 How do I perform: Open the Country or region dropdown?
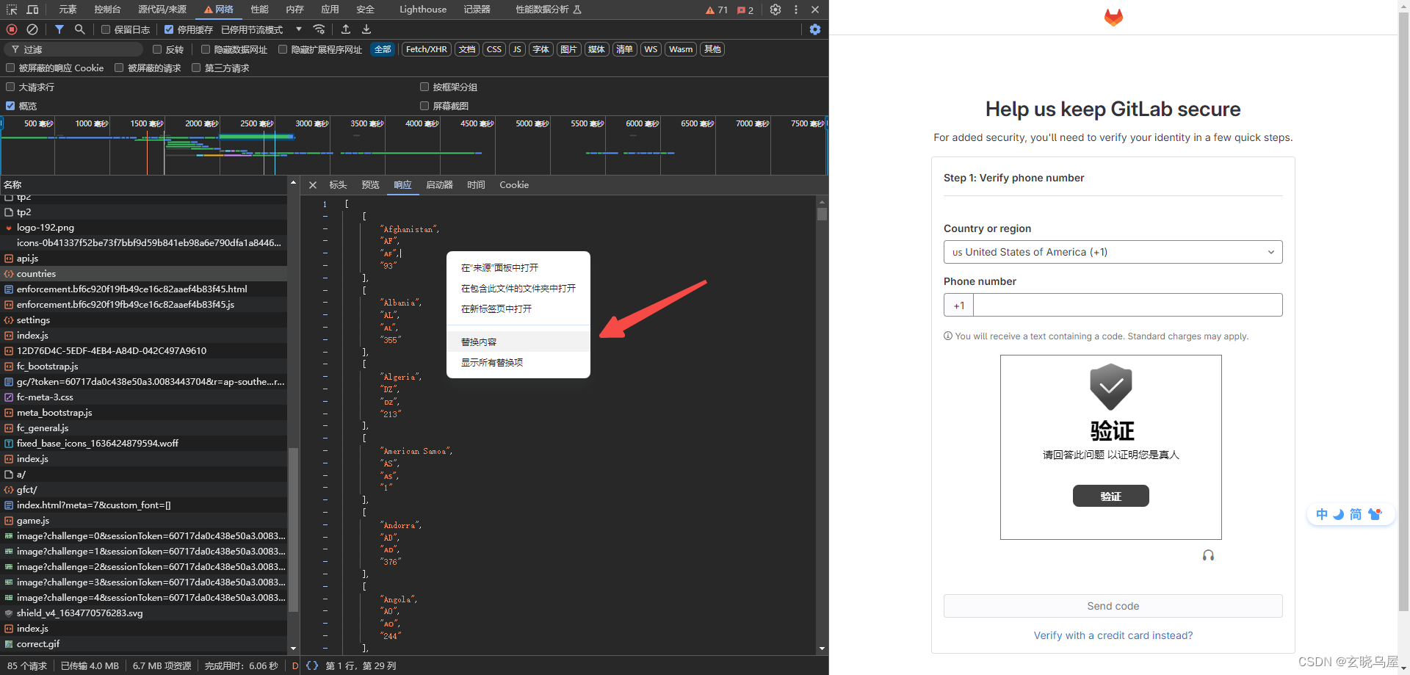tap(1113, 252)
